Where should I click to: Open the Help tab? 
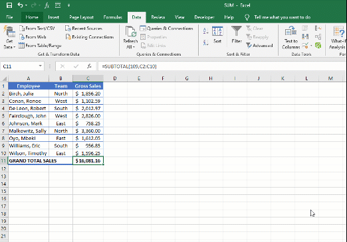click(x=229, y=17)
